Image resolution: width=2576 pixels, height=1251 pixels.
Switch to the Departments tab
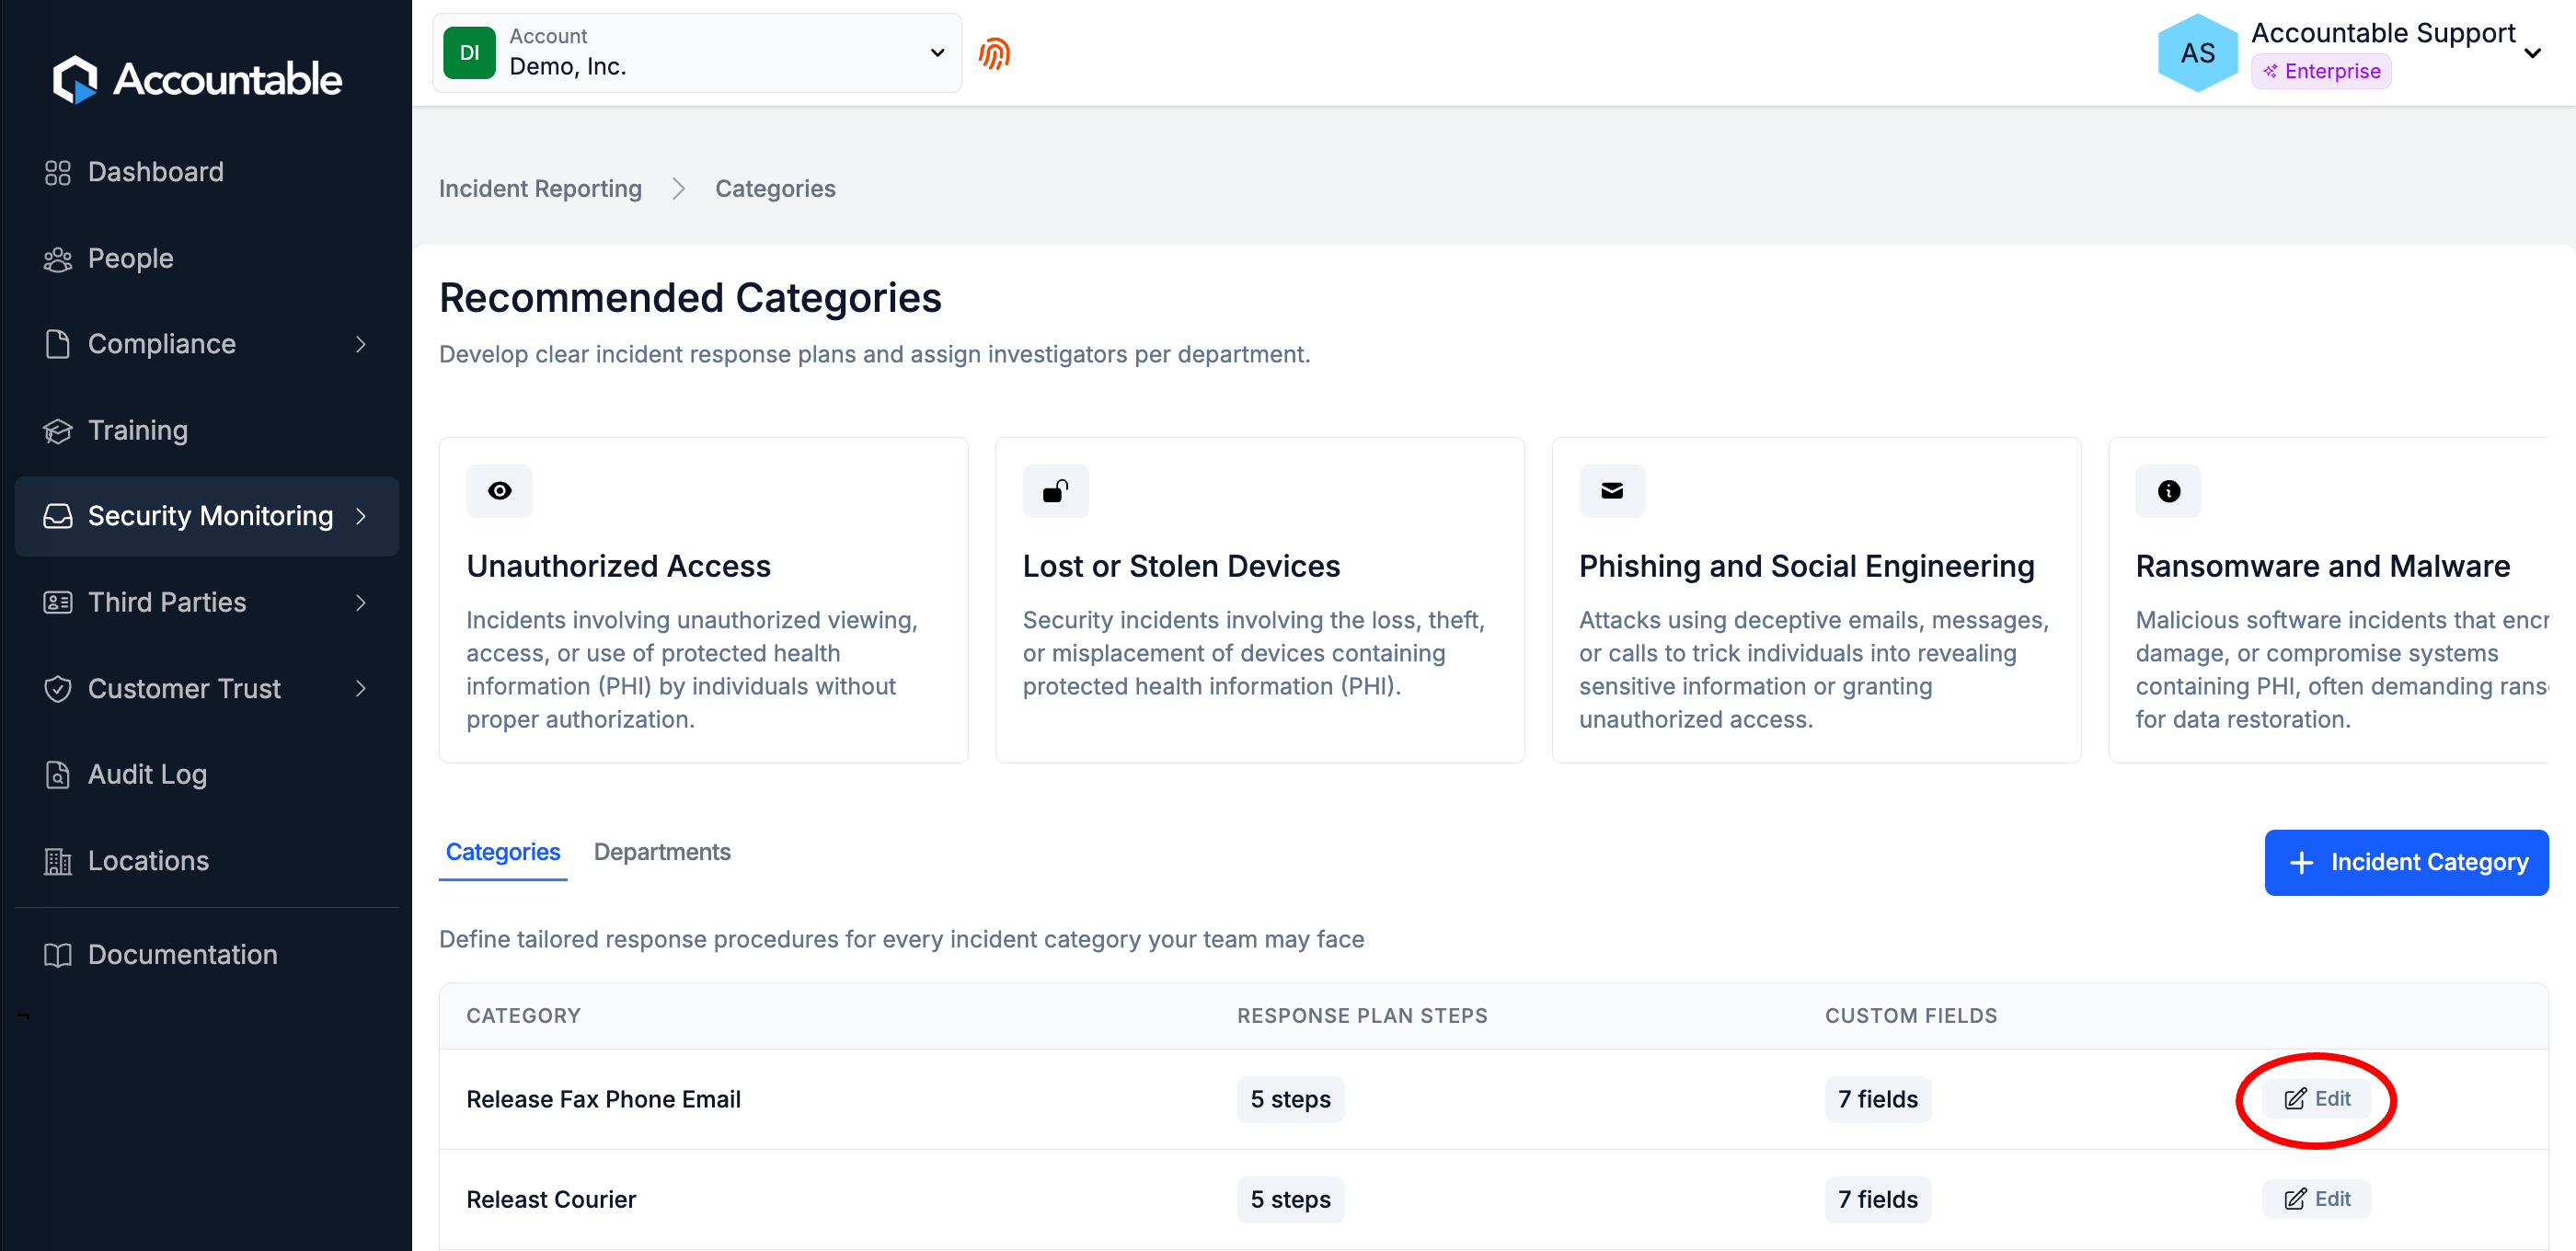[x=661, y=851]
